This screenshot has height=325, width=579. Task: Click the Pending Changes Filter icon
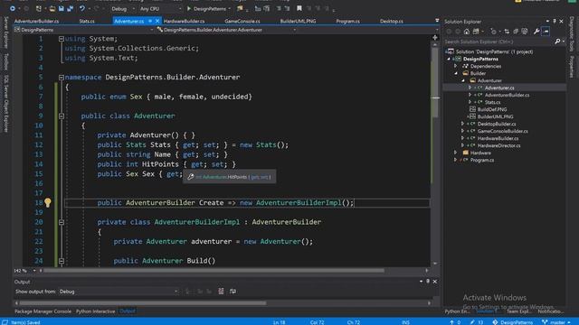tap(494, 32)
